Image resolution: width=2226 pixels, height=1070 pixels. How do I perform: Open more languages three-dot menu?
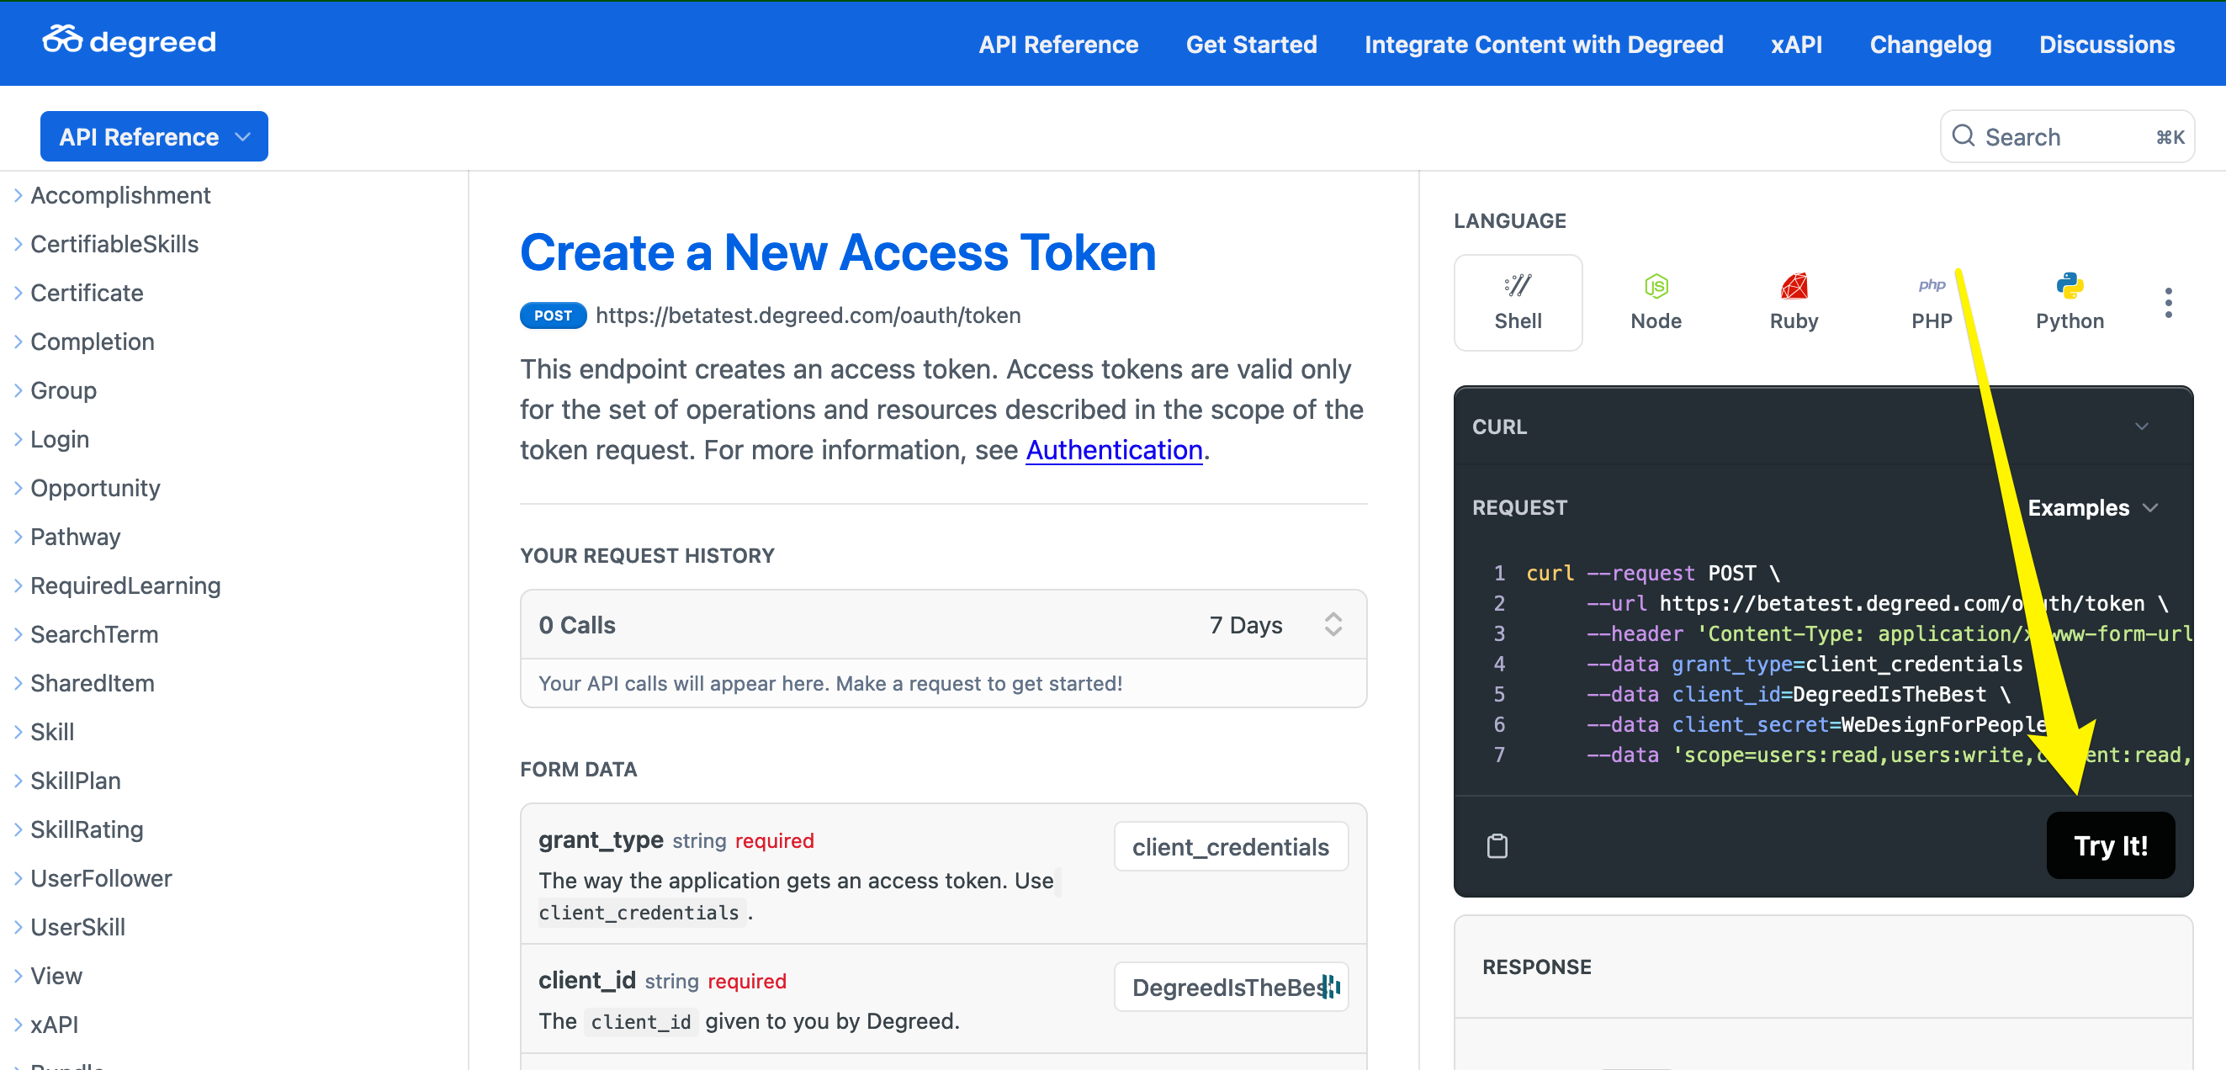pos(2167,303)
